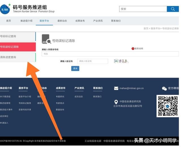181x147 pixels.
Task: Open footer link 推进组章程
Action: [5, 103]
